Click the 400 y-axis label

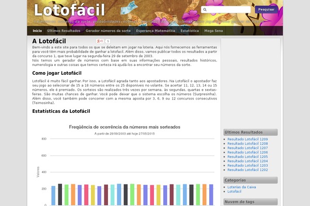coord(44,172)
